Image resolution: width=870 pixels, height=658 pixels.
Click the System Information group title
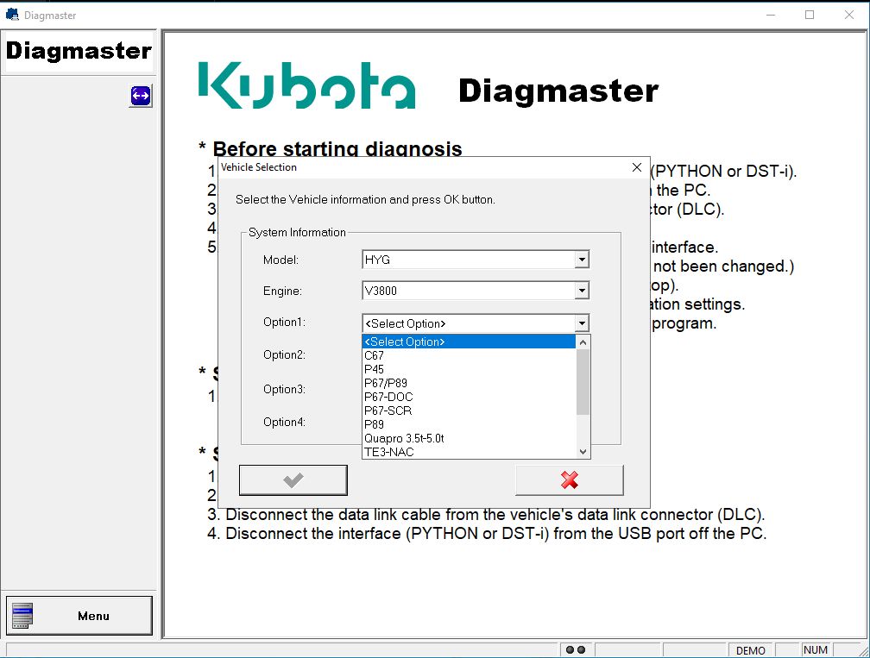[x=297, y=232]
